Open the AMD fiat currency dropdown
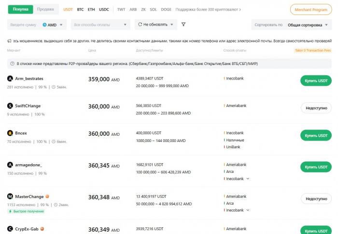338x234 pixels. click(53, 25)
